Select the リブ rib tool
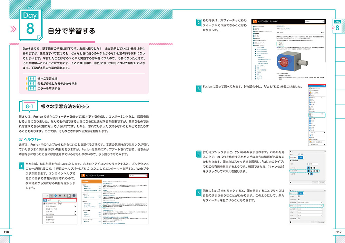This screenshot has width=345, height=243. [312, 107]
